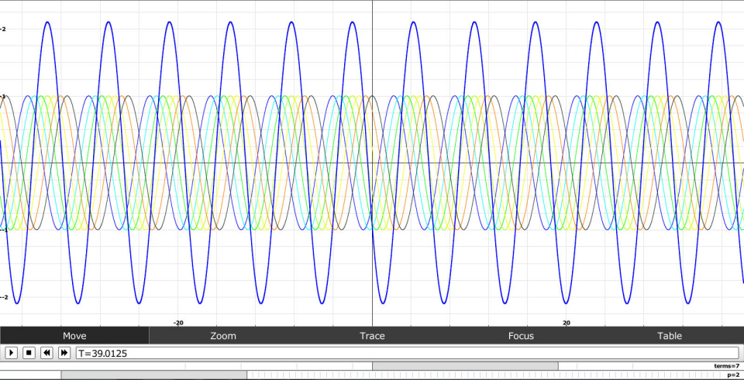744x380 pixels.
Task: Click the y-axis label -2 near bottom
Action: 4,297
